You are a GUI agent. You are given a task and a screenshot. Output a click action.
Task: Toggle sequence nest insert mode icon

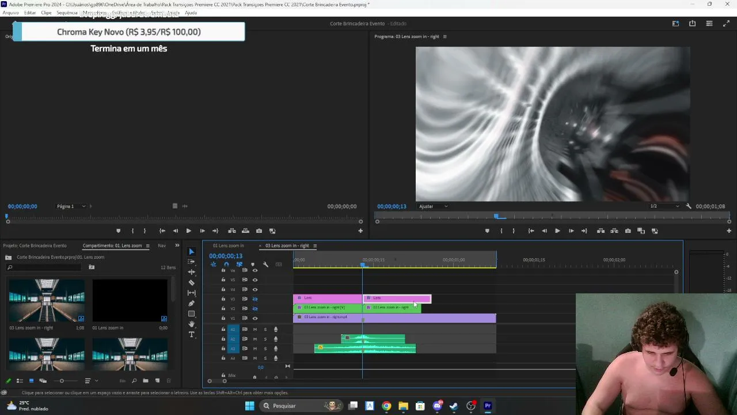(x=213, y=265)
